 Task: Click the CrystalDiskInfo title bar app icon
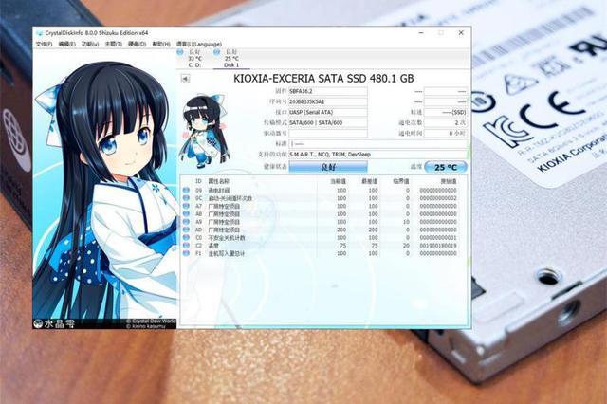tap(39, 33)
